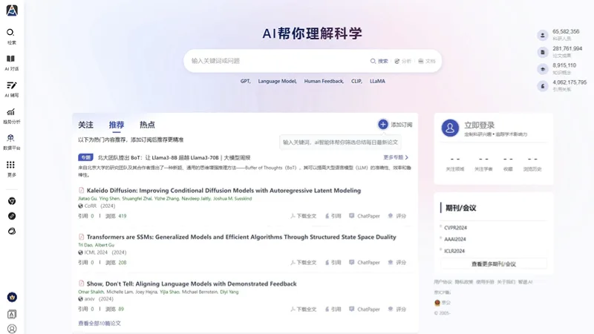This screenshot has height=334, width=594.
Task: Click the login avatar icon
Action: [450, 128]
